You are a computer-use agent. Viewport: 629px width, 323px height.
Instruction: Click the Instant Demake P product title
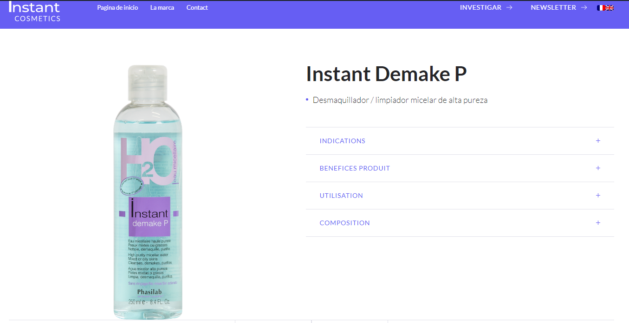(386, 74)
